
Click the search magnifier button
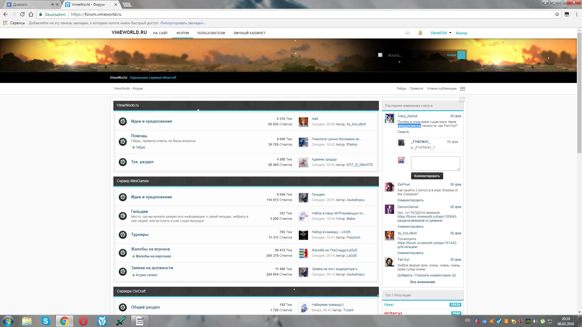(461, 55)
